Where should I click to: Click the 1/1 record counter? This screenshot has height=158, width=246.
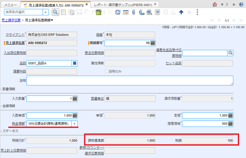pos(227,21)
